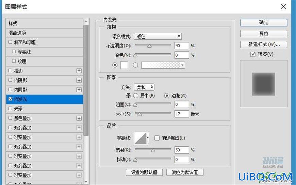Viewport: 296px width, 185px height.
Task: Click the gray square style preview thumbnail
Action: (x=264, y=84)
